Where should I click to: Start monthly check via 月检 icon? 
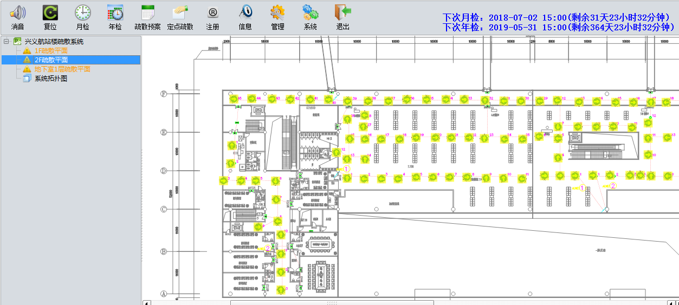click(82, 12)
